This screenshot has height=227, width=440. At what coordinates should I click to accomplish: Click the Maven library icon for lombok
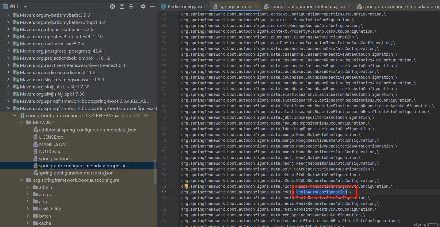(x=16, y=58)
